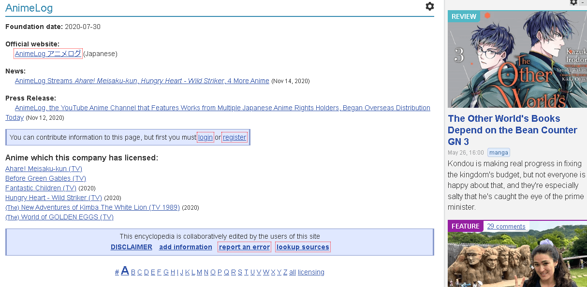
Task: Select letter E in the alphabet index
Action: 153,272
